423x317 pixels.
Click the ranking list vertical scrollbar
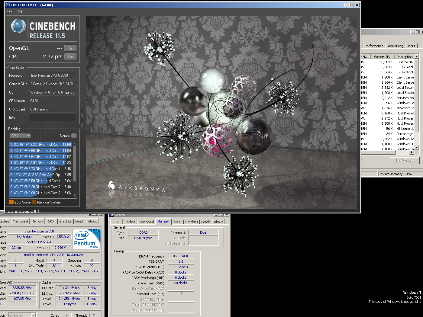click(75, 169)
